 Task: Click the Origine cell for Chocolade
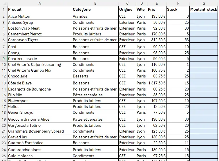[127, 76]
